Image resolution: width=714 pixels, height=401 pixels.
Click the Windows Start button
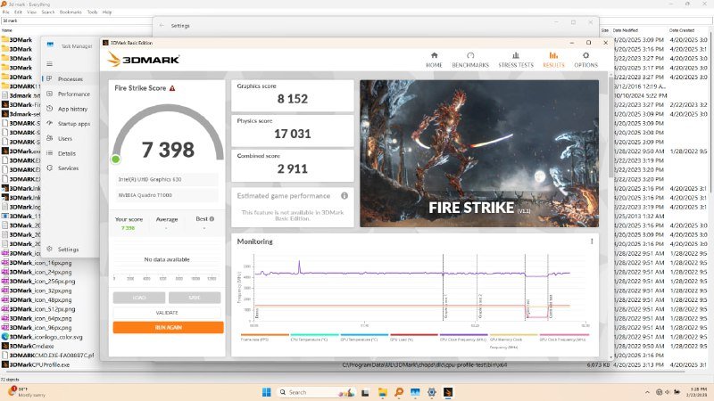click(265, 392)
